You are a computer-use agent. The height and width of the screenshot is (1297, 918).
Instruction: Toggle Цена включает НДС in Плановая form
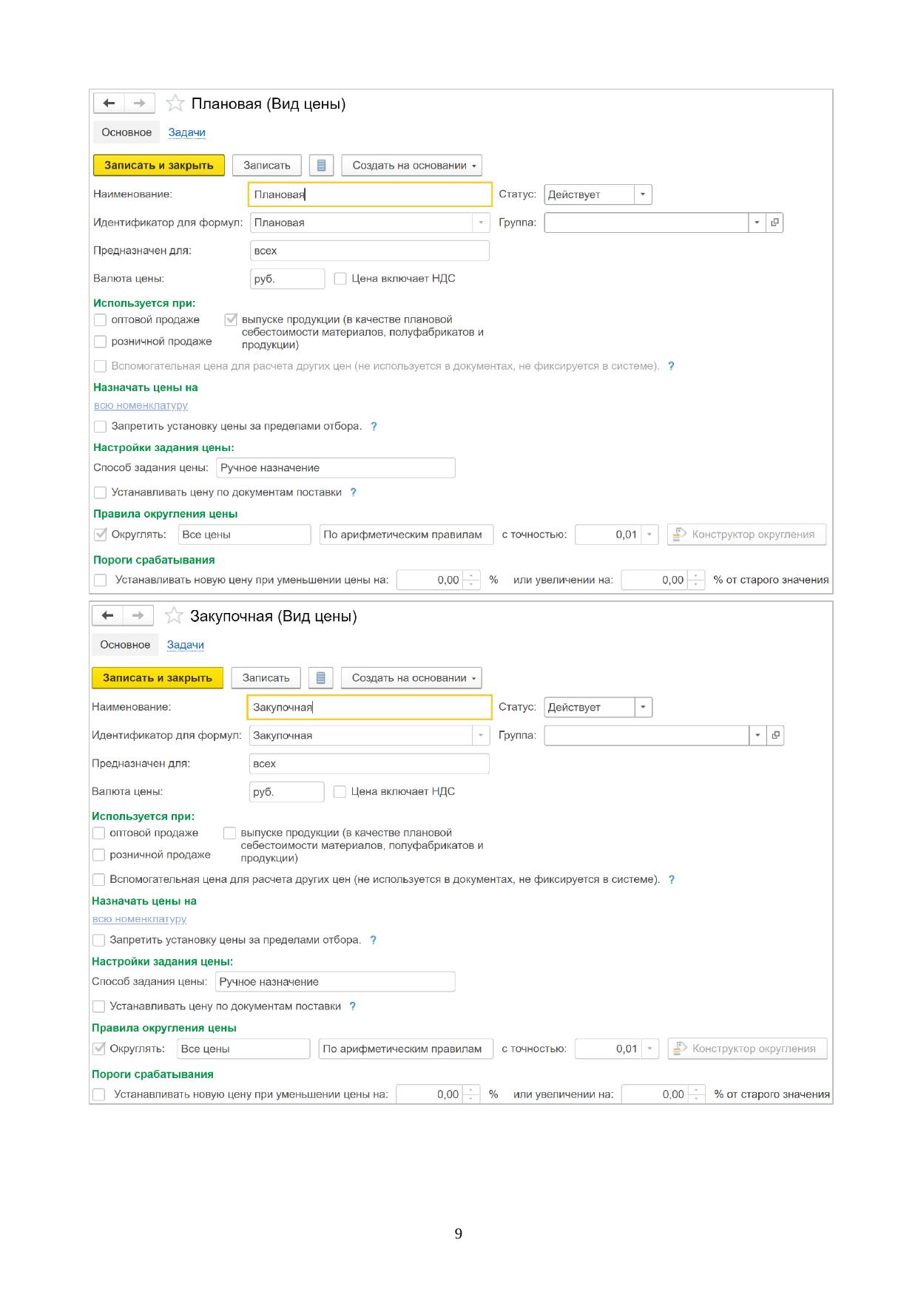[x=340, y=279]
